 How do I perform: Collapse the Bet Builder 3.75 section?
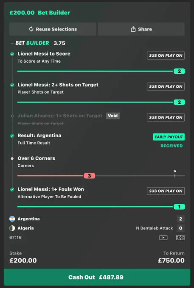point(12,43)
